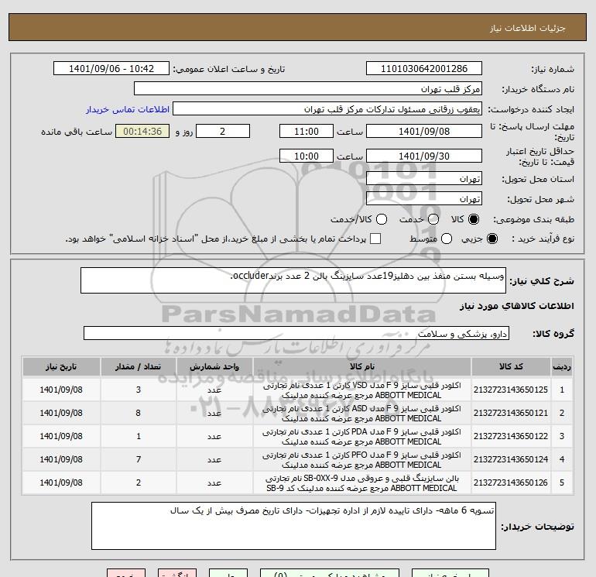
Task: Select item code 213272314365​0125
Action: 511,390
